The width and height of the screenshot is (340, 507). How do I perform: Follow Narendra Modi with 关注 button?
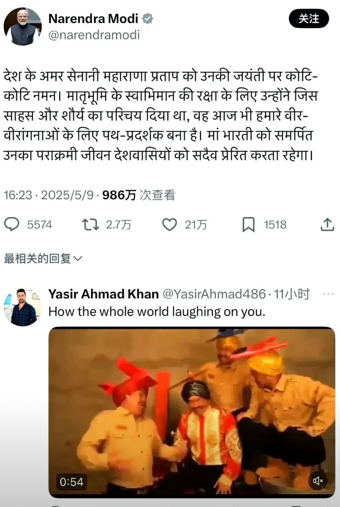[309, 19]
